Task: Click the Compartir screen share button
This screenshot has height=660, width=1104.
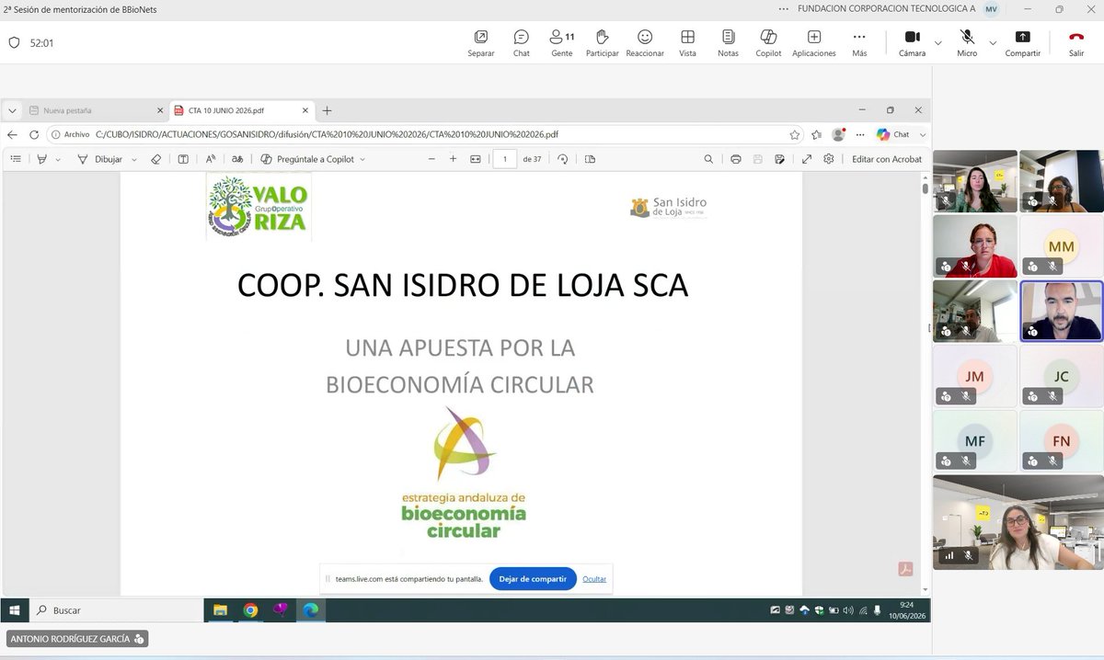Action: [1023, 43]
